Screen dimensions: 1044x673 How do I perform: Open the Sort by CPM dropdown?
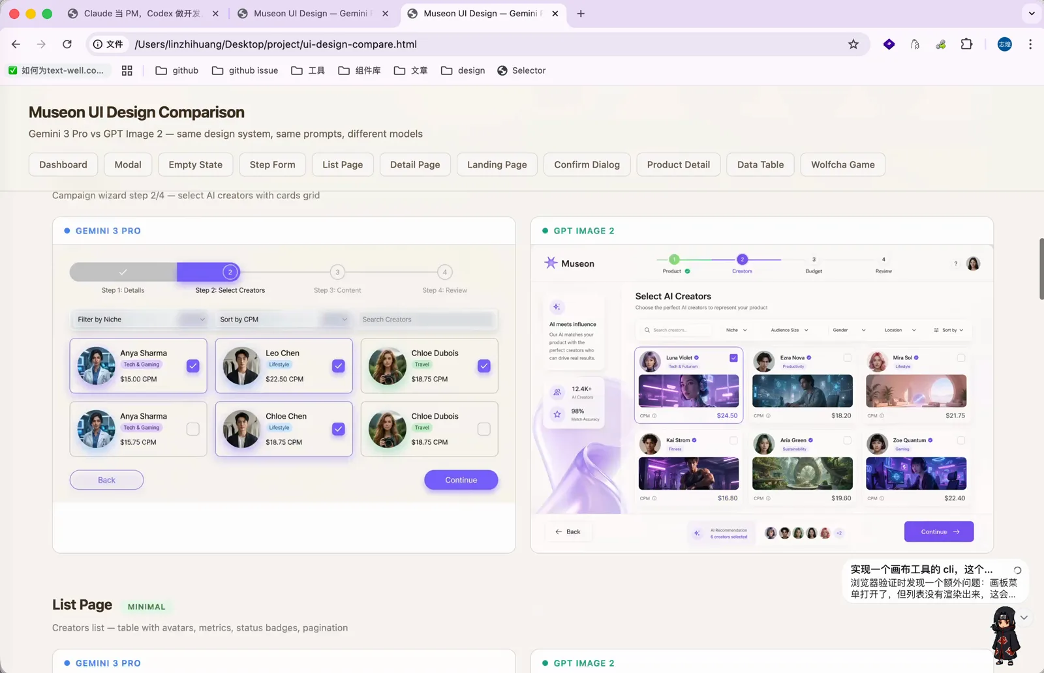[284, 320]
